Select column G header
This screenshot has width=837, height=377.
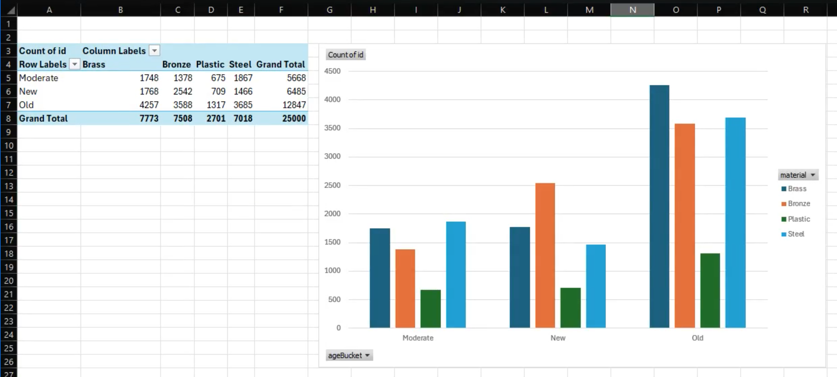[x=330, y=10]
